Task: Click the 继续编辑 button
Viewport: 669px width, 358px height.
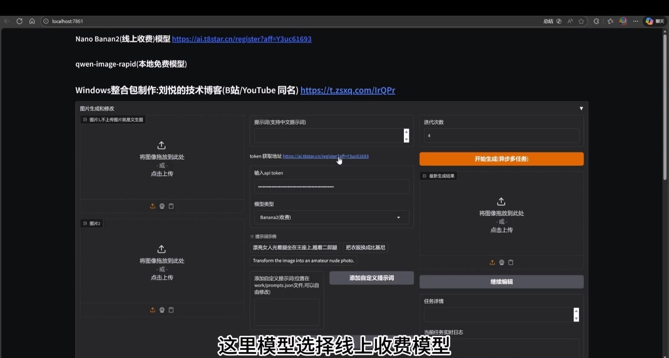Action: (501, 282)
